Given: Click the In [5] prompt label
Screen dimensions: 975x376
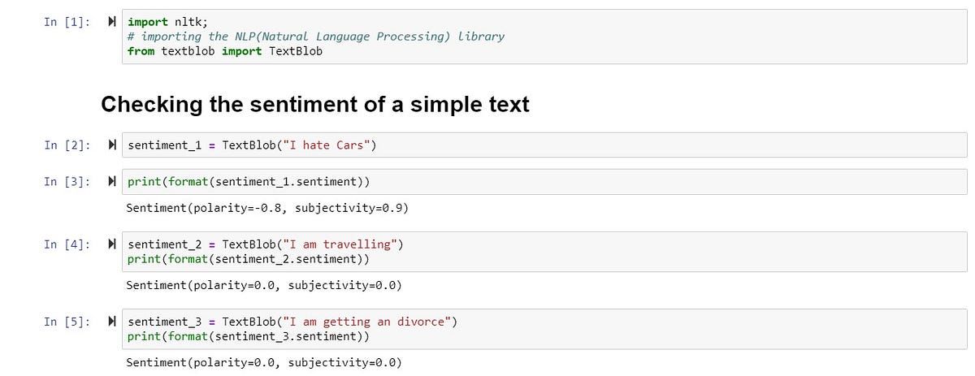Looking at the screenshot, I should 67,322.
